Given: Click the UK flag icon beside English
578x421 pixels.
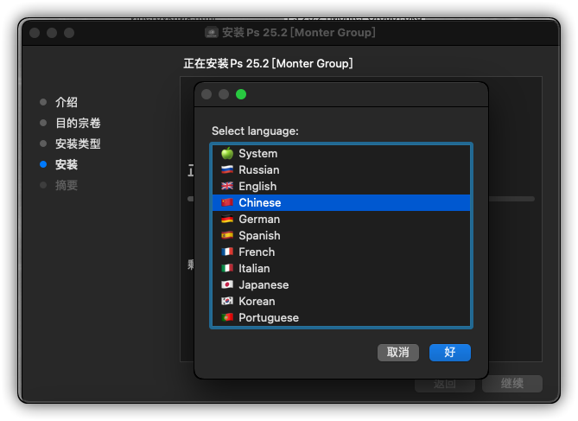Looking at the screenshot, I should (x=227, y=186).
